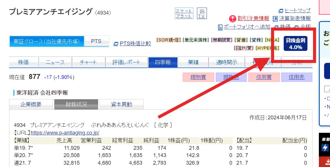
Task: Open the 業績 tab
Action: pyautogui.click(x=193, y=62)
